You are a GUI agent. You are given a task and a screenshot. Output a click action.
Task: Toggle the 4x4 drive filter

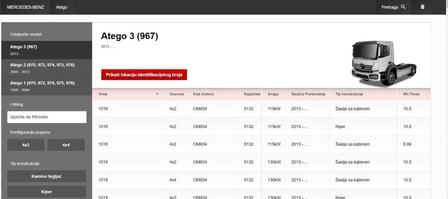(x=66, y=145)
